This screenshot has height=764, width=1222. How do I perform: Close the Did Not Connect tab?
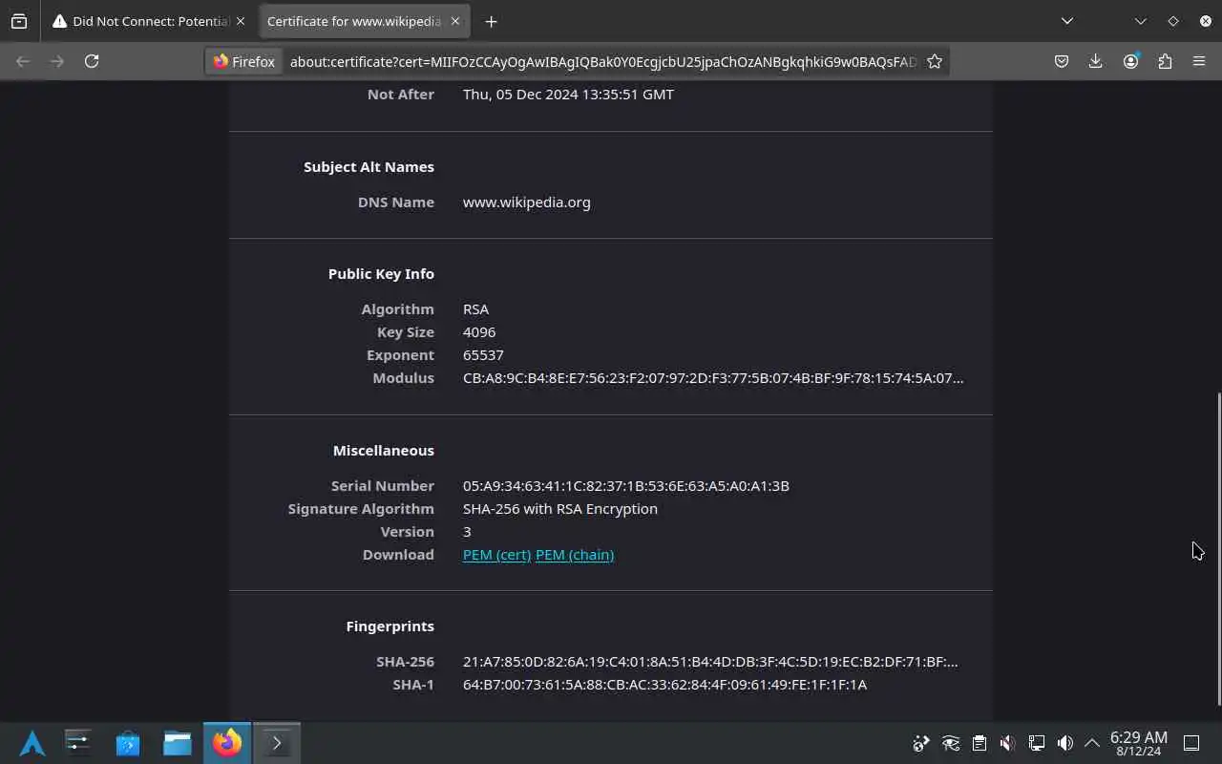coord(240,21)
